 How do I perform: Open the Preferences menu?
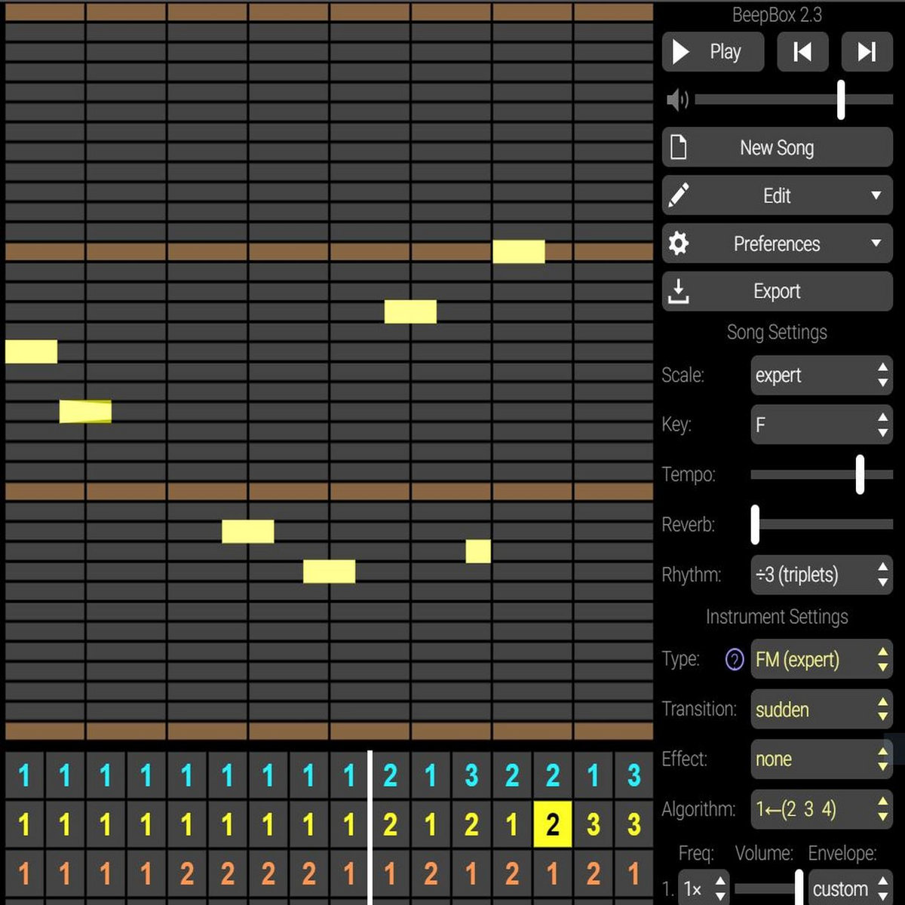coord(777,243)
